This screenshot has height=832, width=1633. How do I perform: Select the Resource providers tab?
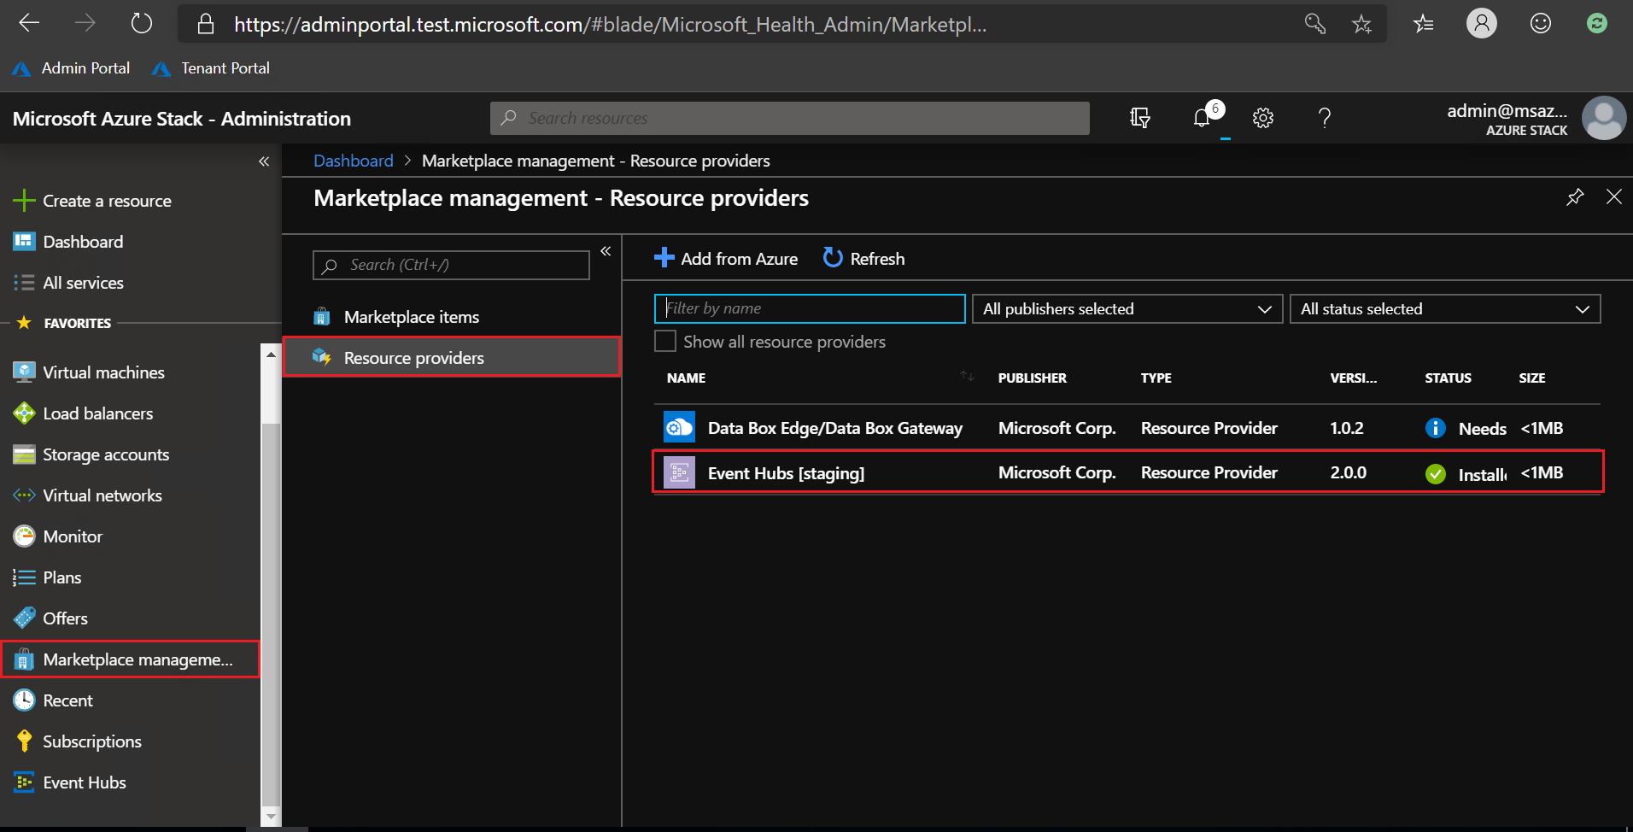[x=413, y=357]
